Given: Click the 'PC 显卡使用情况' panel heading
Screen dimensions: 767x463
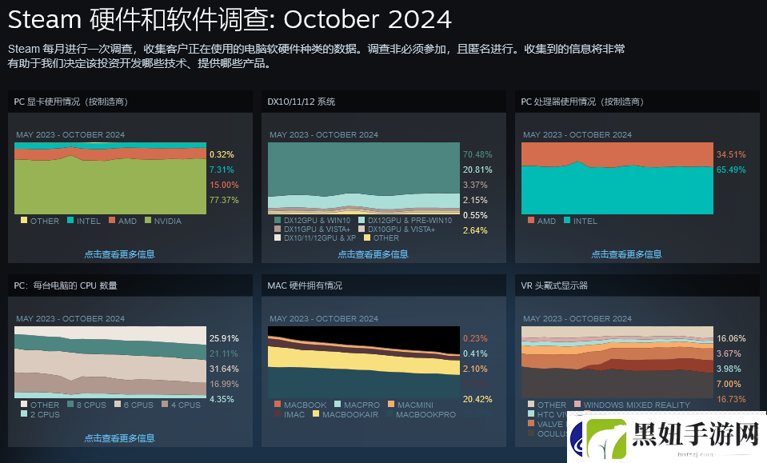Looking at the screenshot, I should click(71, 102).
